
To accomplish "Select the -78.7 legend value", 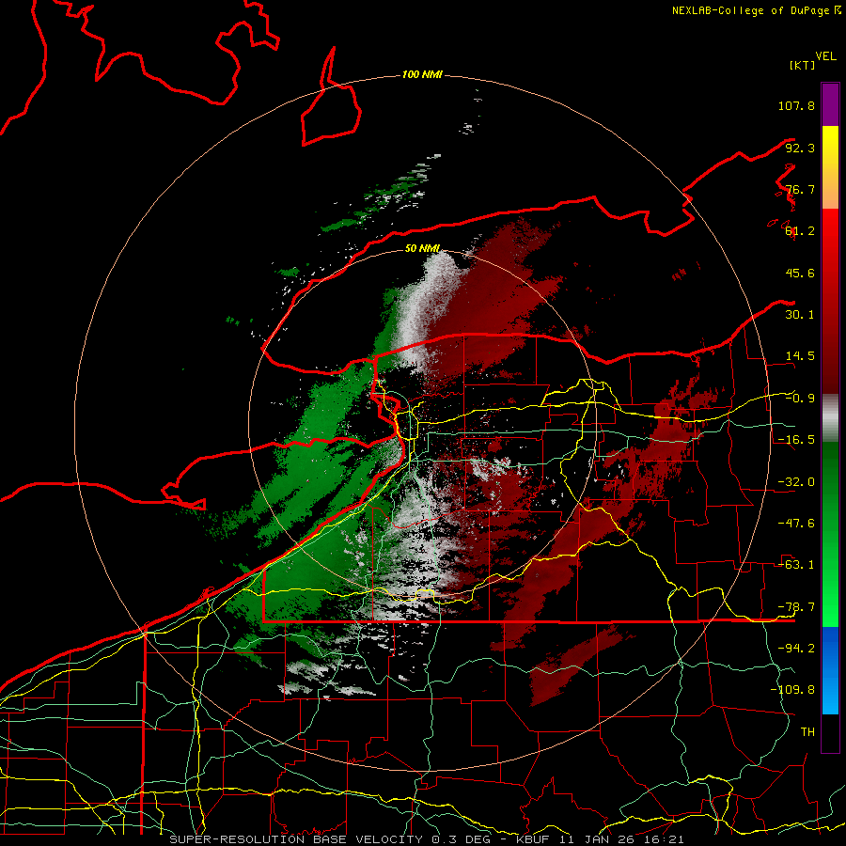I will point(796,607).
